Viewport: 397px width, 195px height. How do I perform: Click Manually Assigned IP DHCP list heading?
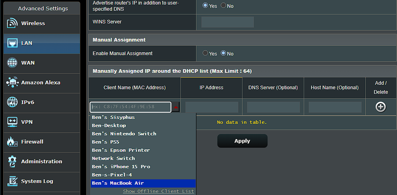[x=172, y=71]
